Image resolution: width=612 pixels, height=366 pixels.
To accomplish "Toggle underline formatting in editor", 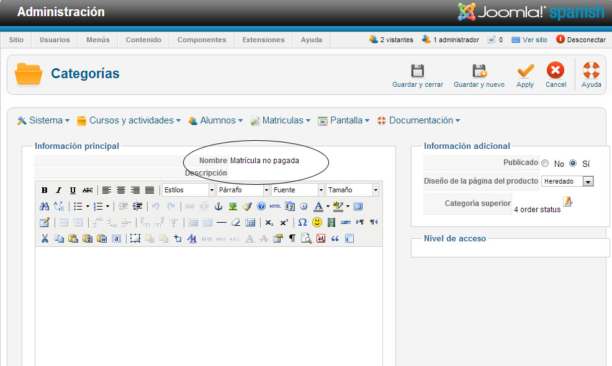I will click(73, 190).
